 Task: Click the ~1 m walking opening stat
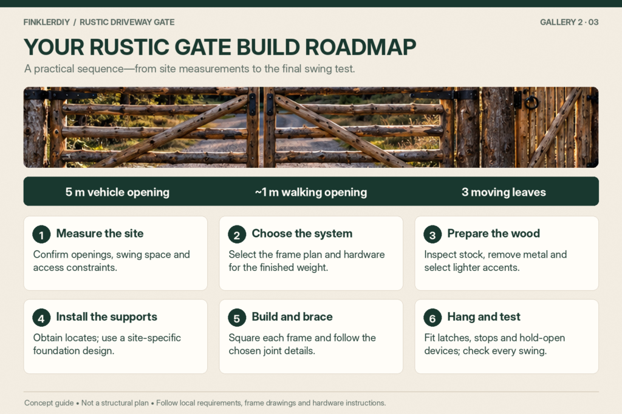point(311,192)
